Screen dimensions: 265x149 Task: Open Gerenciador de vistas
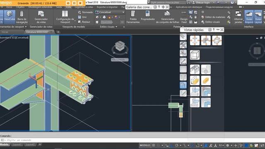coord(41,17)
